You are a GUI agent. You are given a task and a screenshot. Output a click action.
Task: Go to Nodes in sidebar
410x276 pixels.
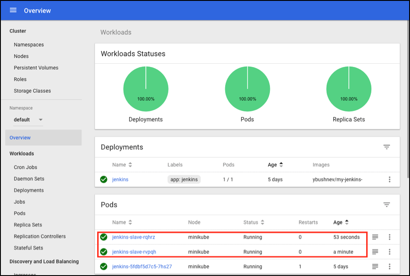coord(21,56)
